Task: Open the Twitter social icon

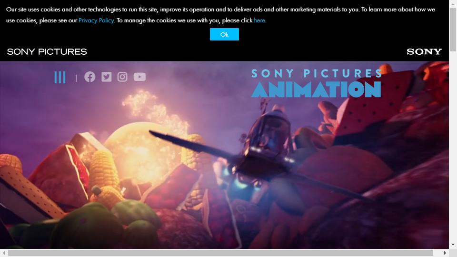Action: [x=106, y=77]
